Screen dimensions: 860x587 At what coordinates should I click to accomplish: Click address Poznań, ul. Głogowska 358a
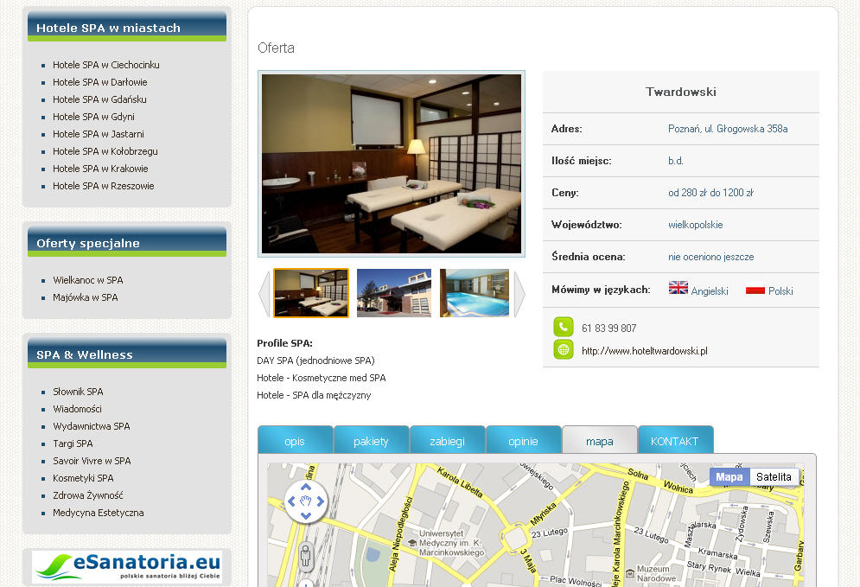pos(728,129)
